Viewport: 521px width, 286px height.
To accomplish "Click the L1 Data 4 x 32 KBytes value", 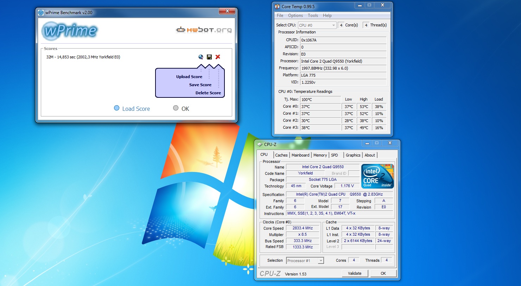I will click(358, 228).
